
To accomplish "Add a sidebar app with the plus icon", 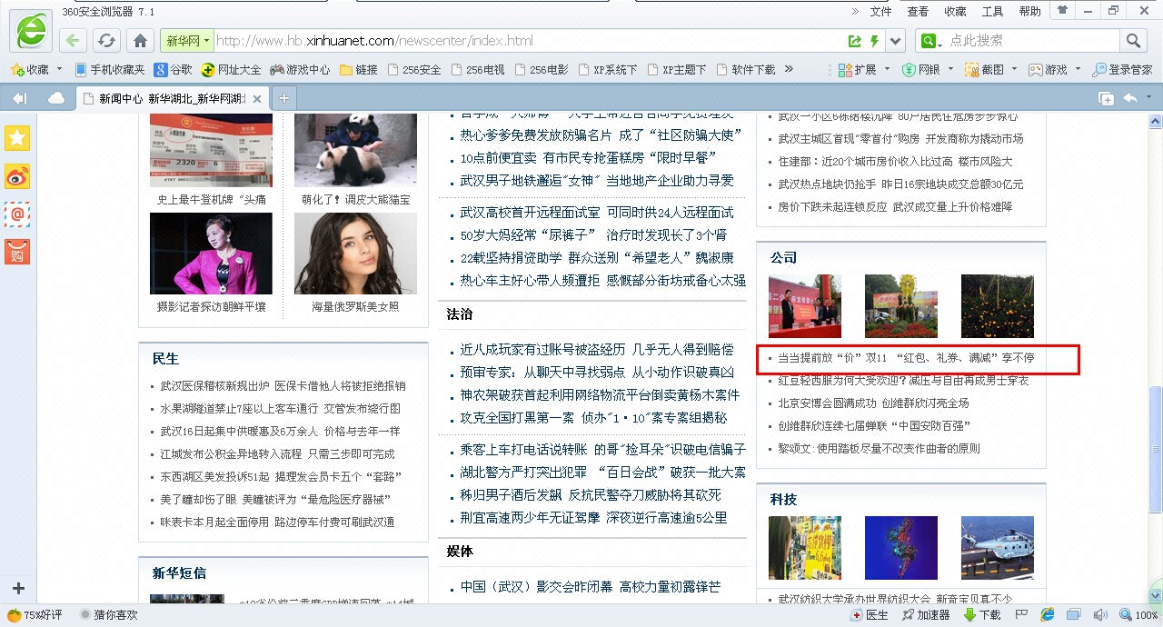I will point(18,588).
